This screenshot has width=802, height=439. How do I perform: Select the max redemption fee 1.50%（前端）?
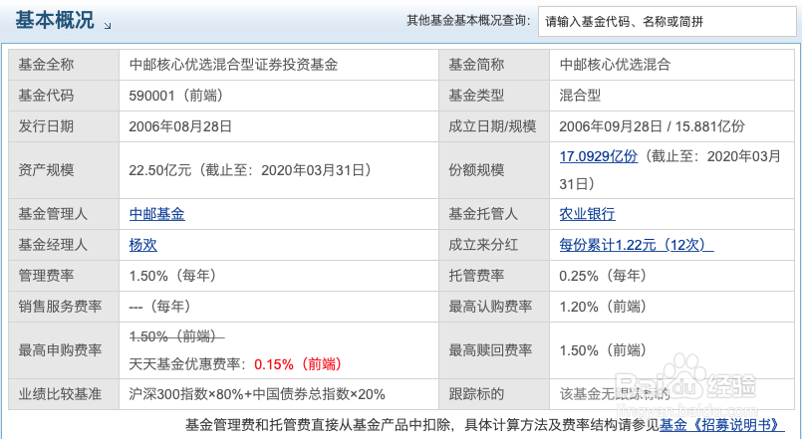pyautogui.click(x=604, y=350)
